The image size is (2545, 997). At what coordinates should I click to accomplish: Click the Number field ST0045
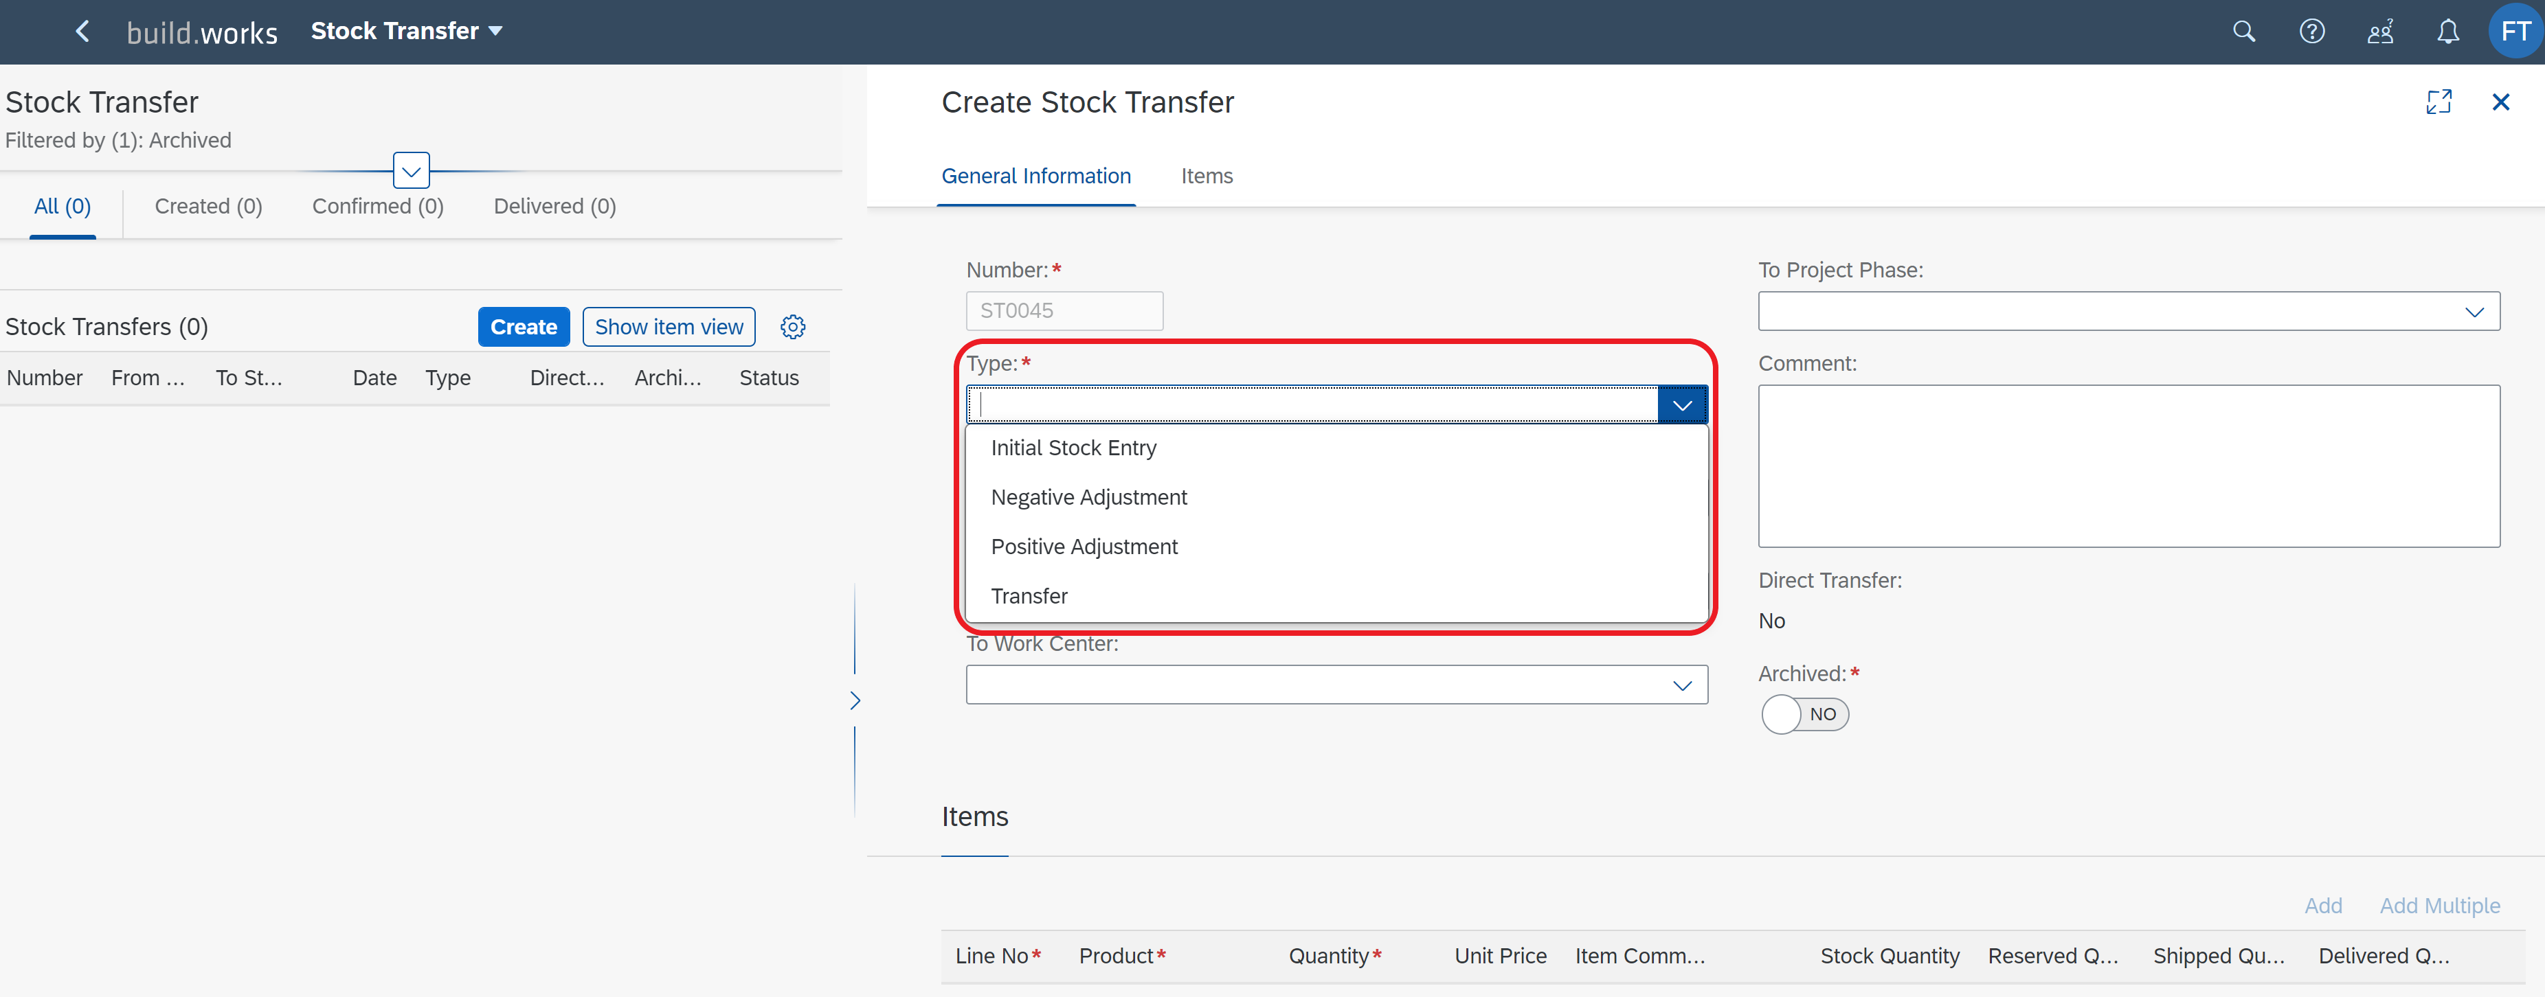pyautogui.click(x=1064, y=311)
